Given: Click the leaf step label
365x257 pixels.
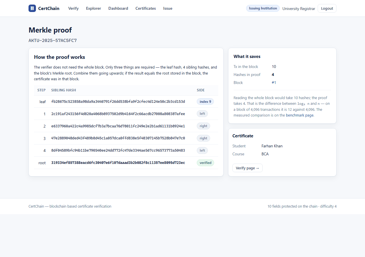Looking at the screenshot, I should [x=42, y=102].
